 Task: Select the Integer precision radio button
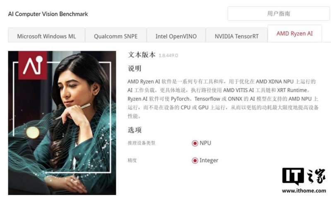coord(194,161)
